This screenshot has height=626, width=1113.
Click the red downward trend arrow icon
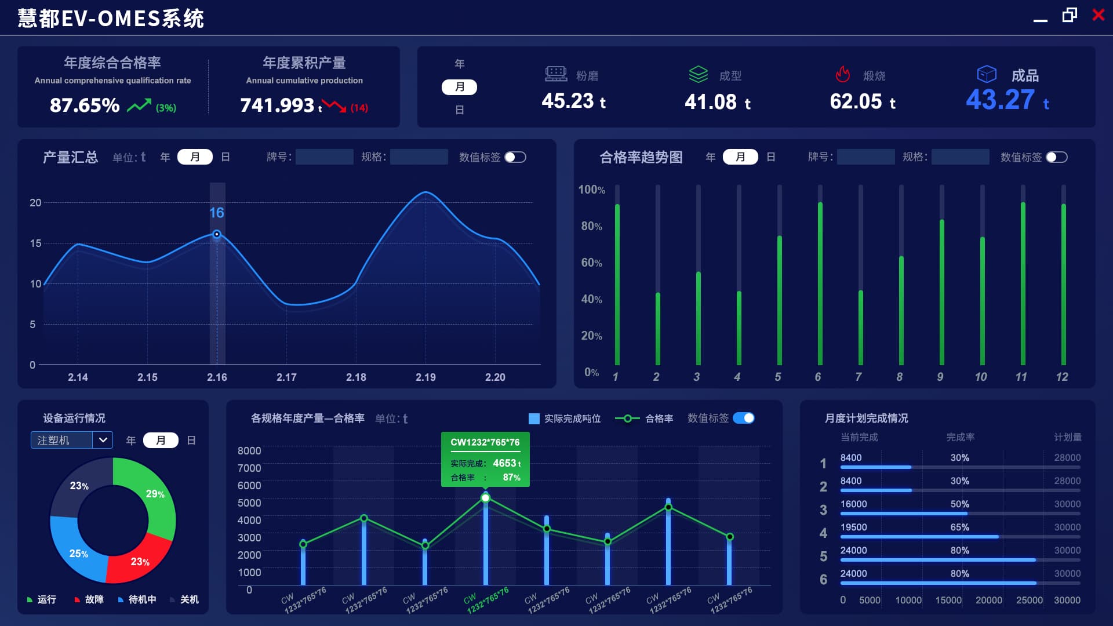(334, 106)
